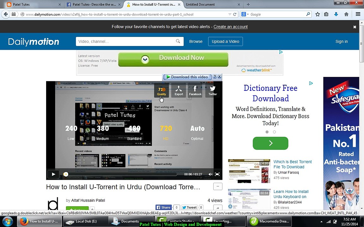Select Auto Optimal video quality
This screenshot has width=364, height=227.
pos(197,133)
